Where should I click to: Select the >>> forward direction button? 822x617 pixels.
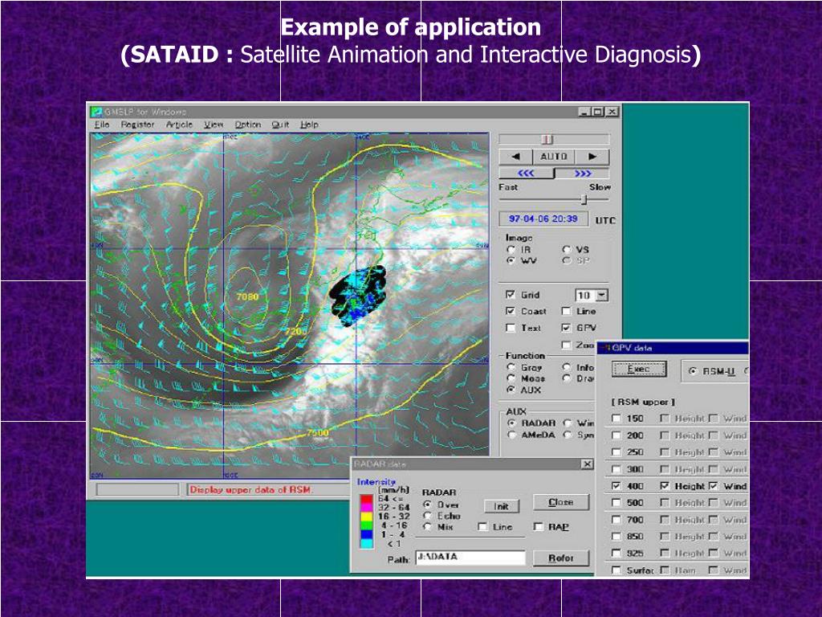[583, 174]
